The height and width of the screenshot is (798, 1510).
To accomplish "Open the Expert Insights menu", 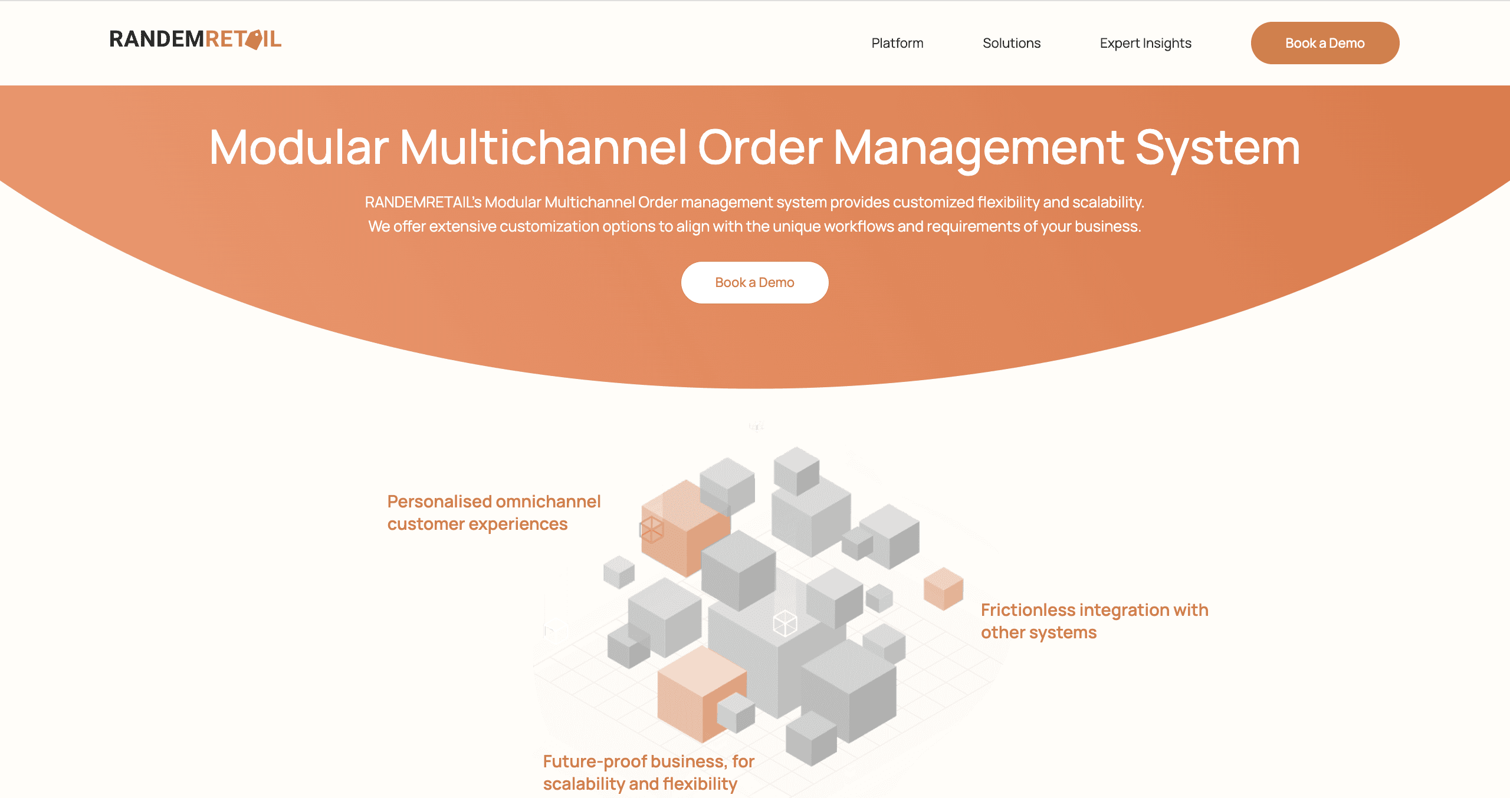I will pos(1145,43).
